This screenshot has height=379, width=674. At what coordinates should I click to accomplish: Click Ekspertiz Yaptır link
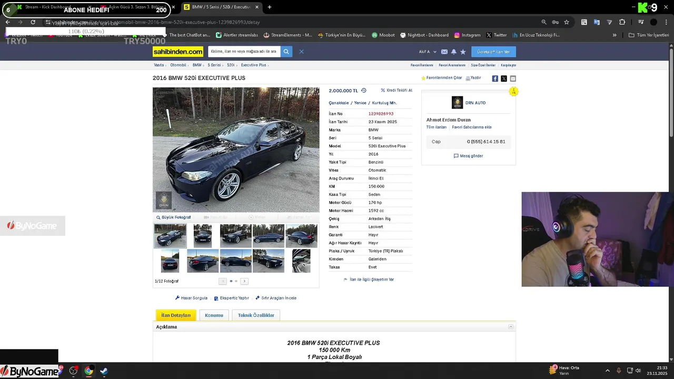point(231,298)
